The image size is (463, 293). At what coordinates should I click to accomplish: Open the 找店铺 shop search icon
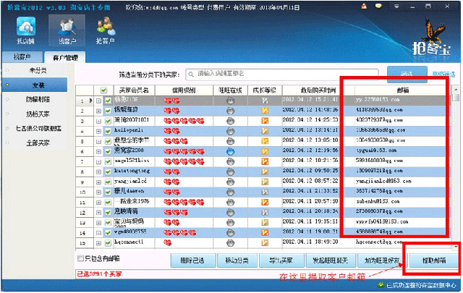coord(26,30)
